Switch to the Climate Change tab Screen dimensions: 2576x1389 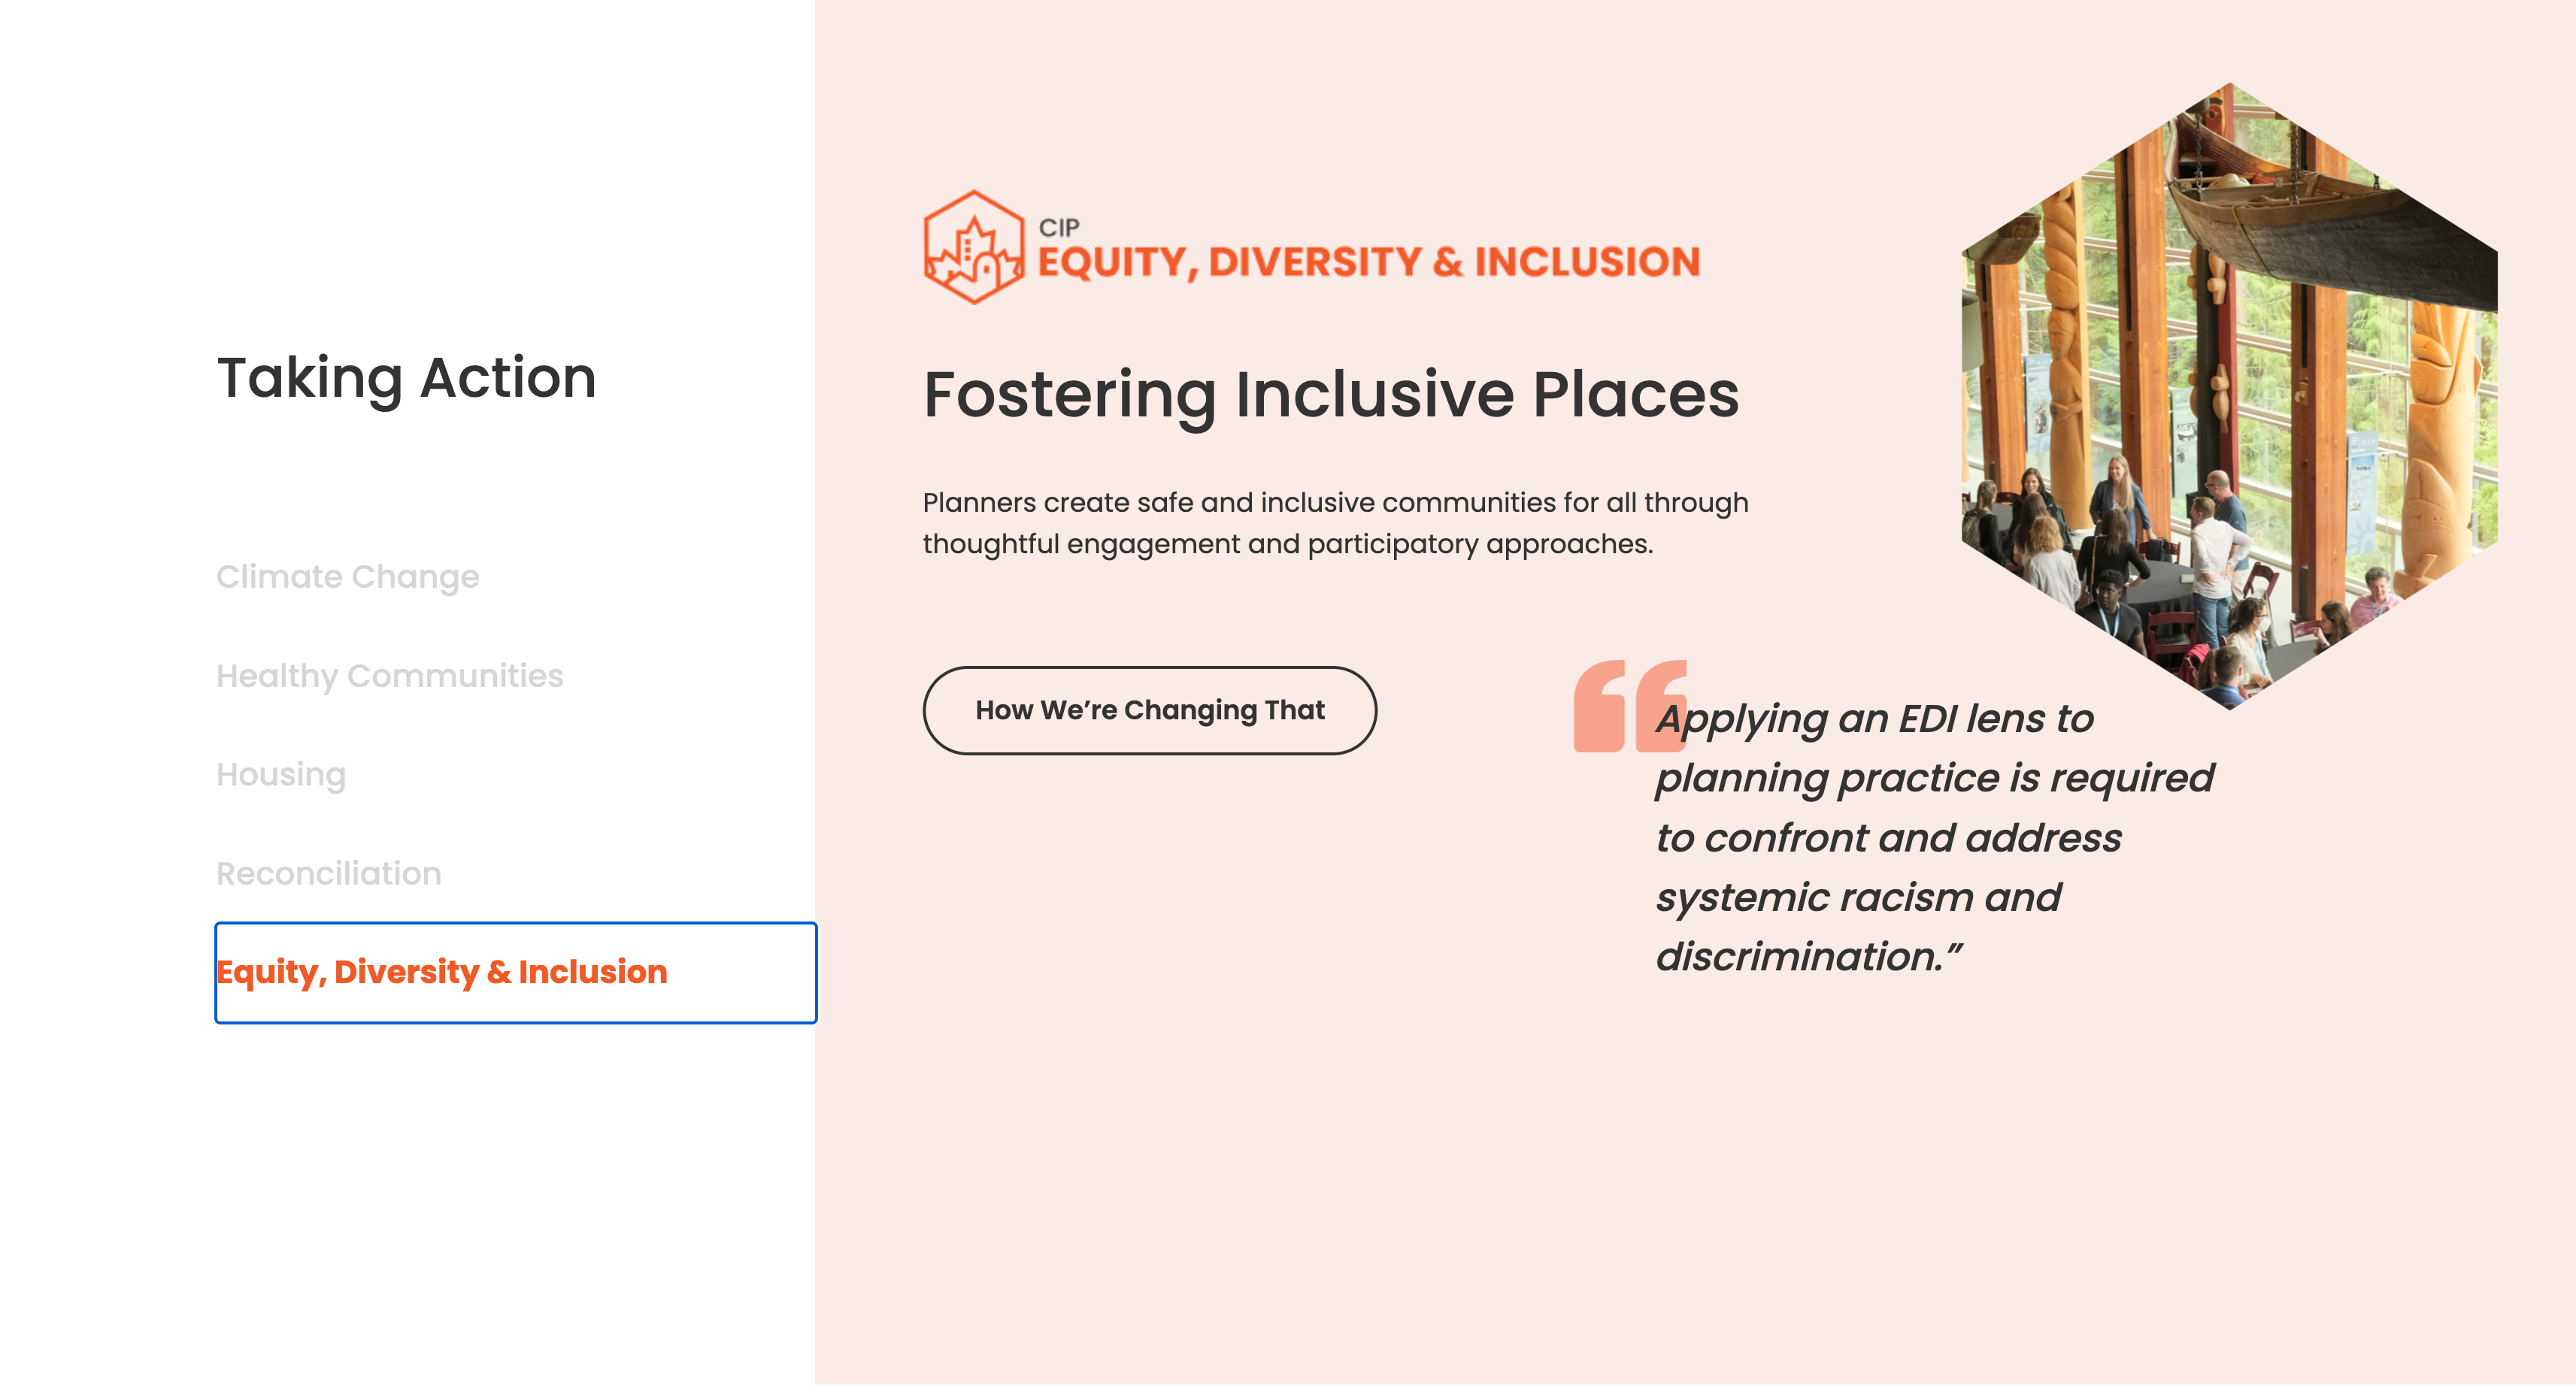click(x=347, y=576)
